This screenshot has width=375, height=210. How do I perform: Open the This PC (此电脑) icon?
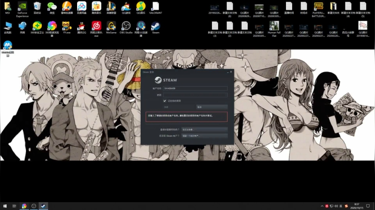point(8,28)
